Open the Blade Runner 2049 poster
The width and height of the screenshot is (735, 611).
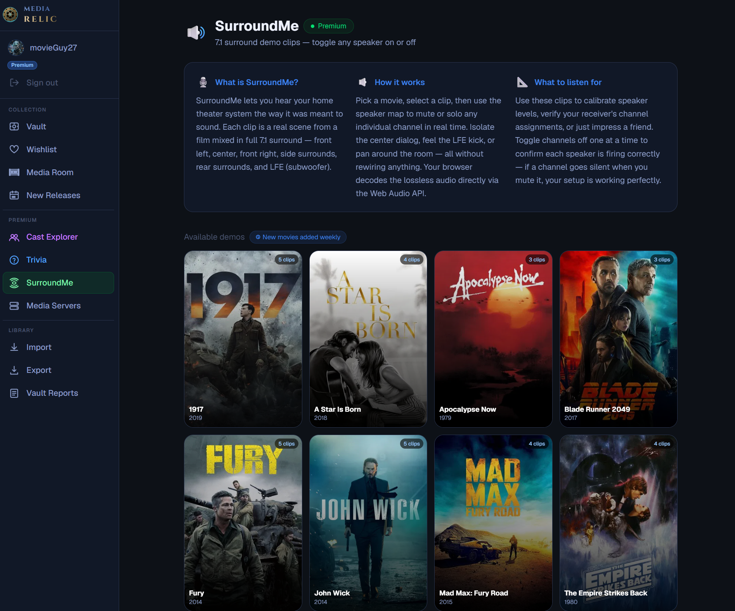[x=619, y=339]
